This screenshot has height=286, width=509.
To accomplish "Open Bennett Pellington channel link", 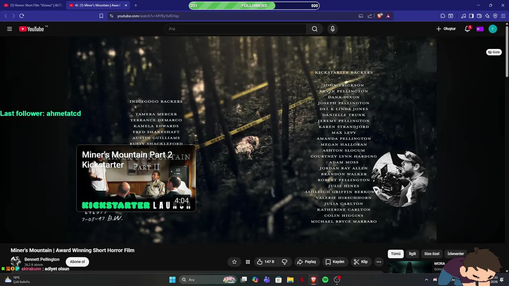I will (x=42, y=259).
